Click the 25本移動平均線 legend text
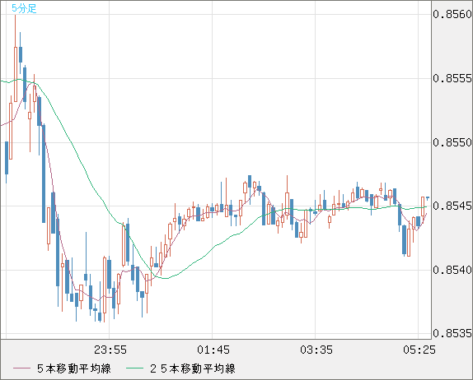 pyautogui.click(x=193, y=368)
